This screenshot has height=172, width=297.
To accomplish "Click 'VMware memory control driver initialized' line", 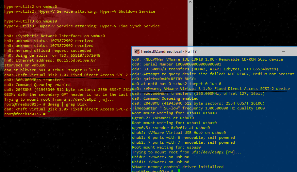I will (x=178, y=167).
